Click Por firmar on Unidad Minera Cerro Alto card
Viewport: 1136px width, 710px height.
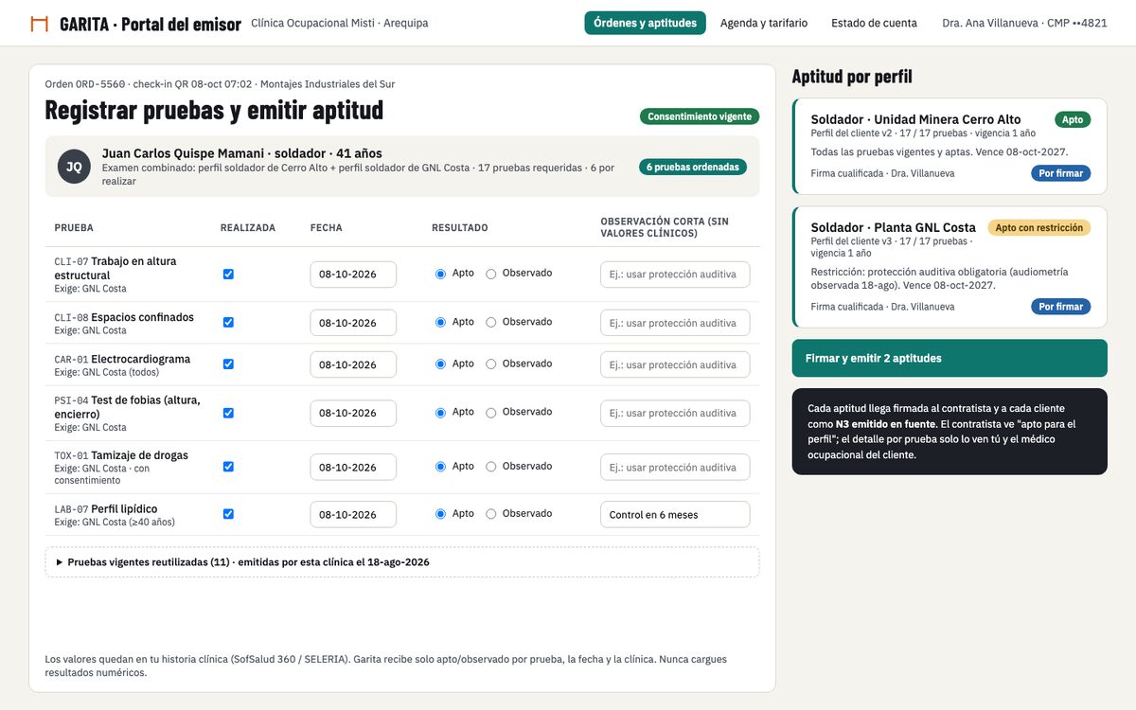(x=1060, y=173)
